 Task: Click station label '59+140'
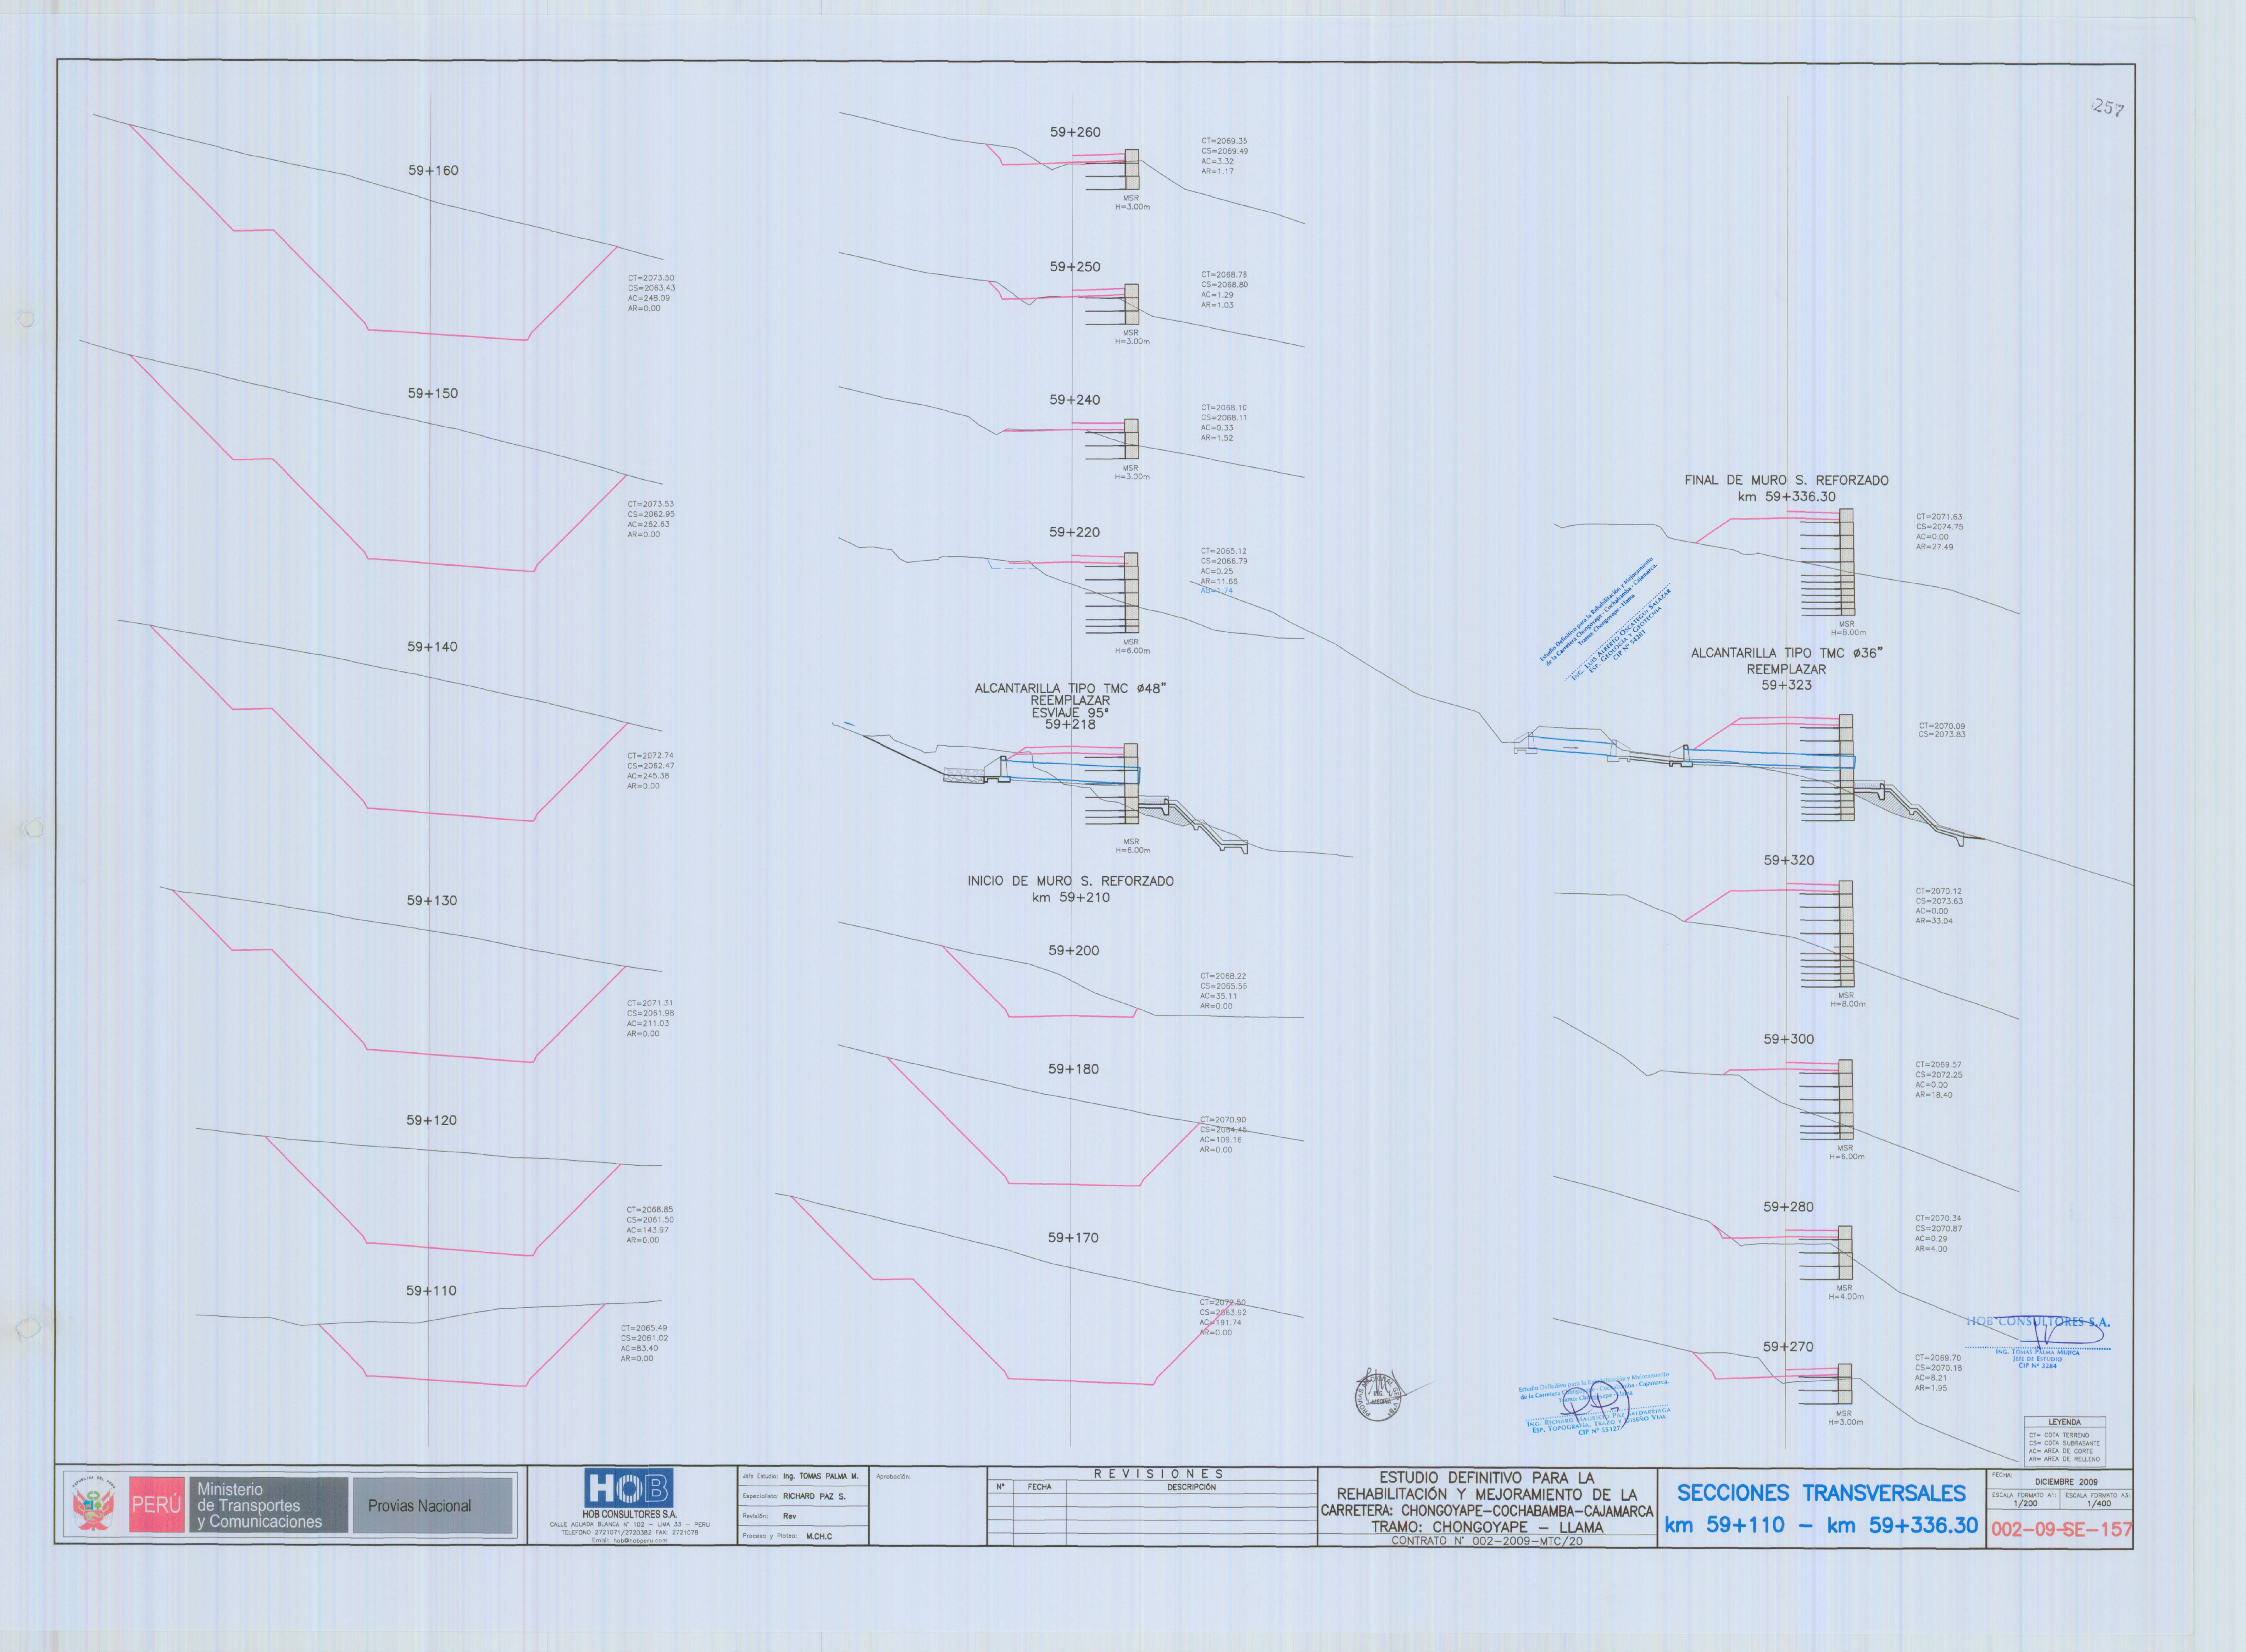[x=432, y=647]
